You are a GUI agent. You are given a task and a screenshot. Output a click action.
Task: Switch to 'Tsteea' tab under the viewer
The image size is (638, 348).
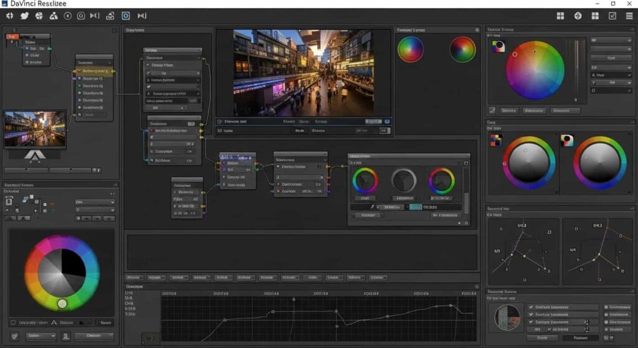[321, 121]
